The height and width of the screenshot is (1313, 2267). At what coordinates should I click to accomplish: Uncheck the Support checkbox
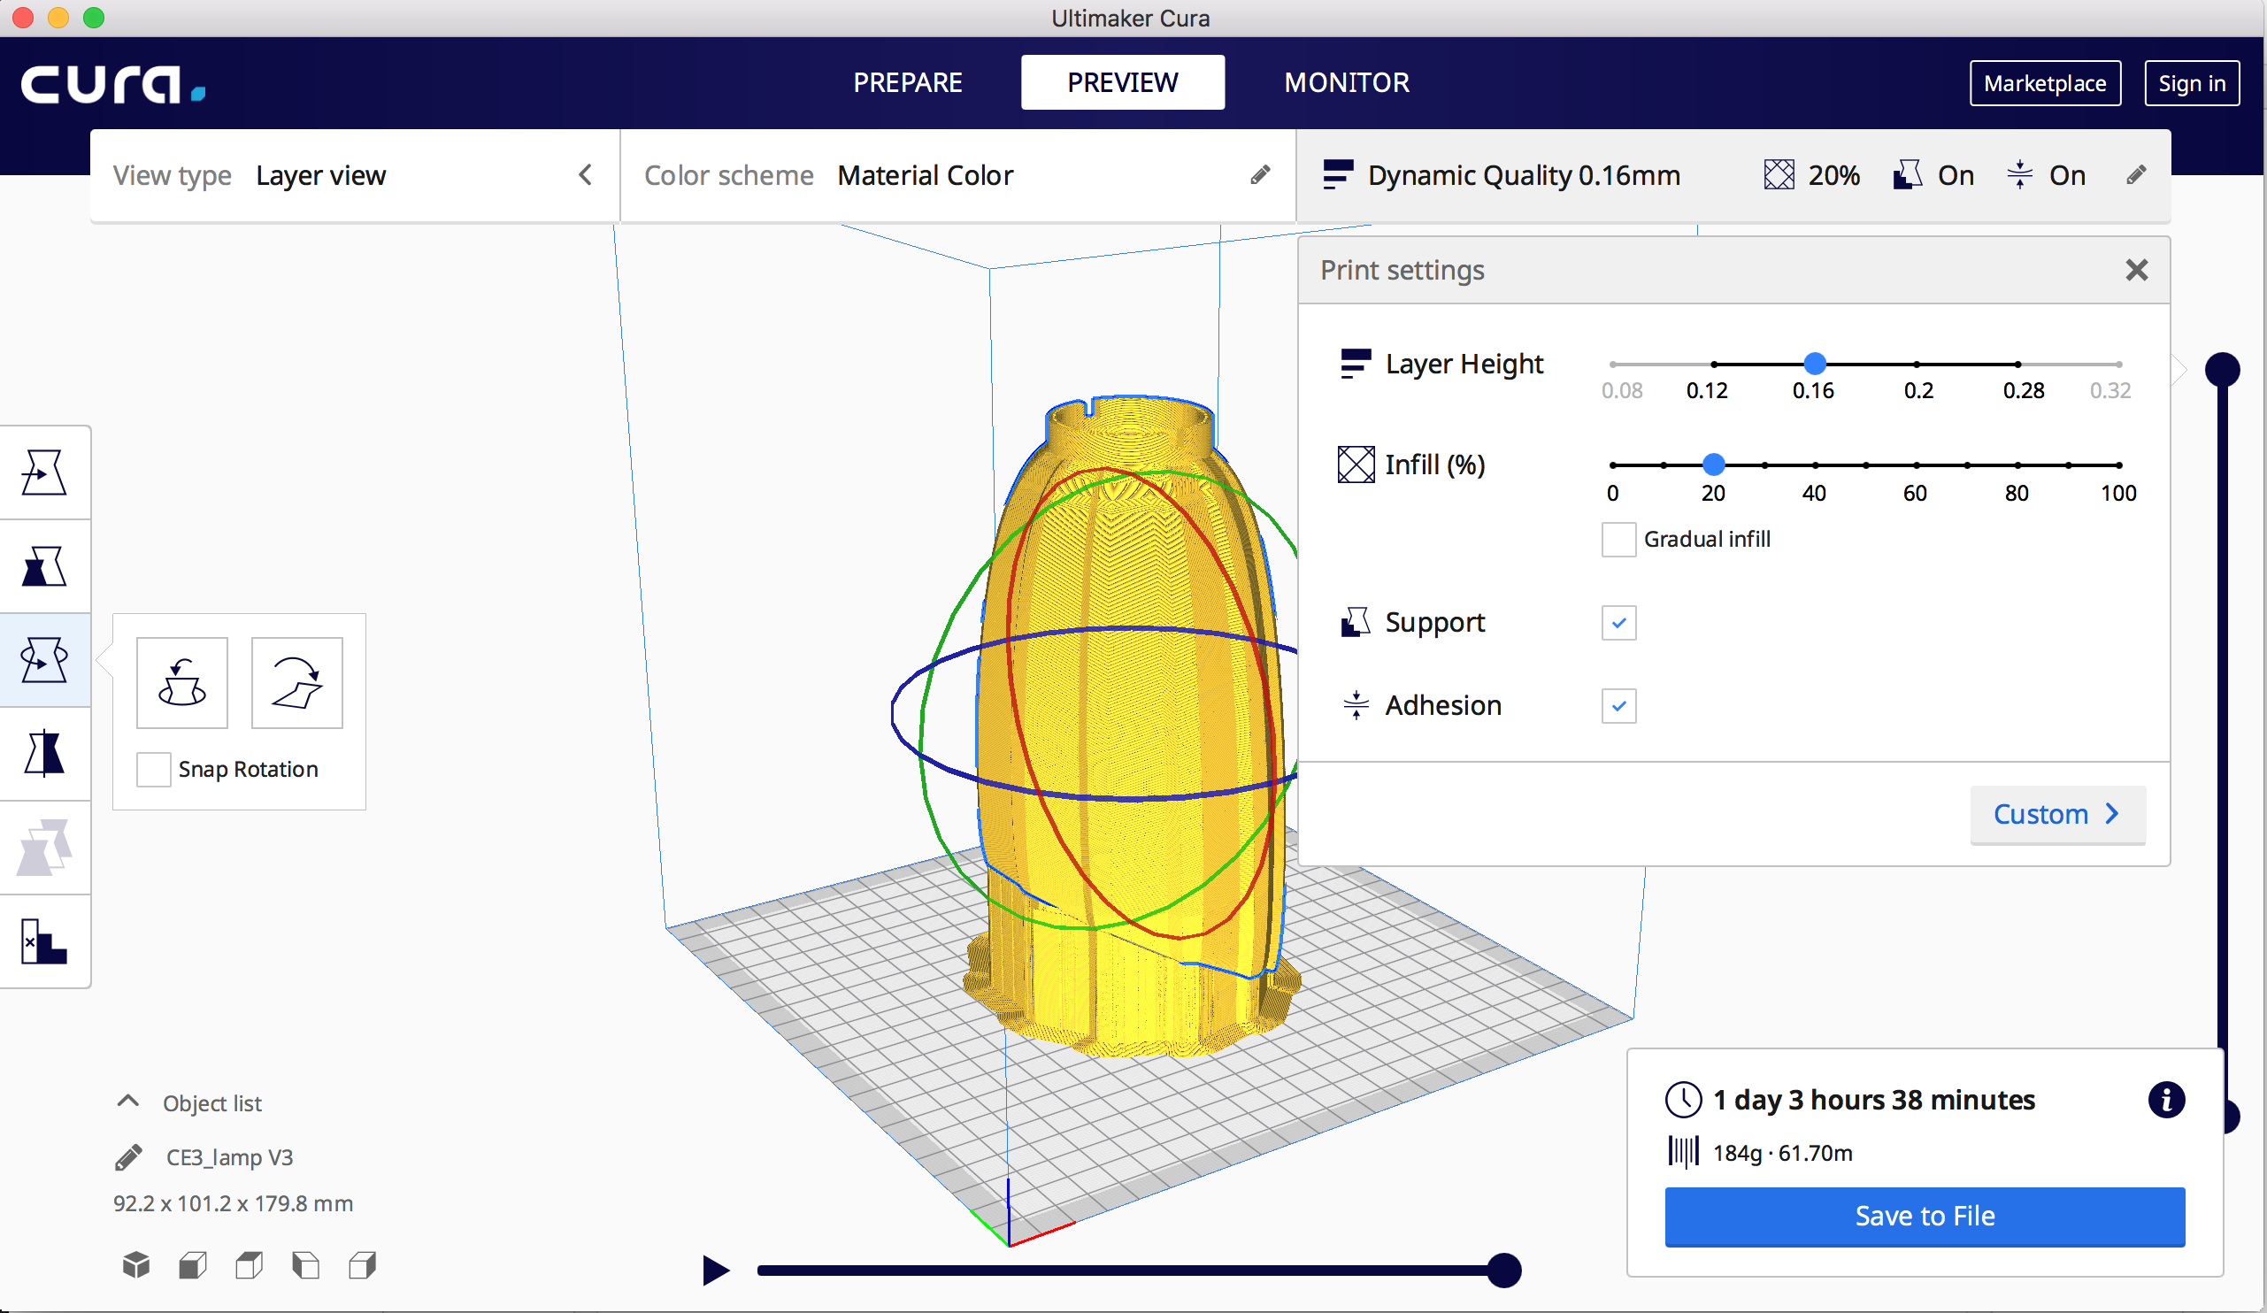point(1618,622)
